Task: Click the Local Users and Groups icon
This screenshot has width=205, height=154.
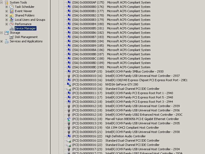Action: coord(12,20)
